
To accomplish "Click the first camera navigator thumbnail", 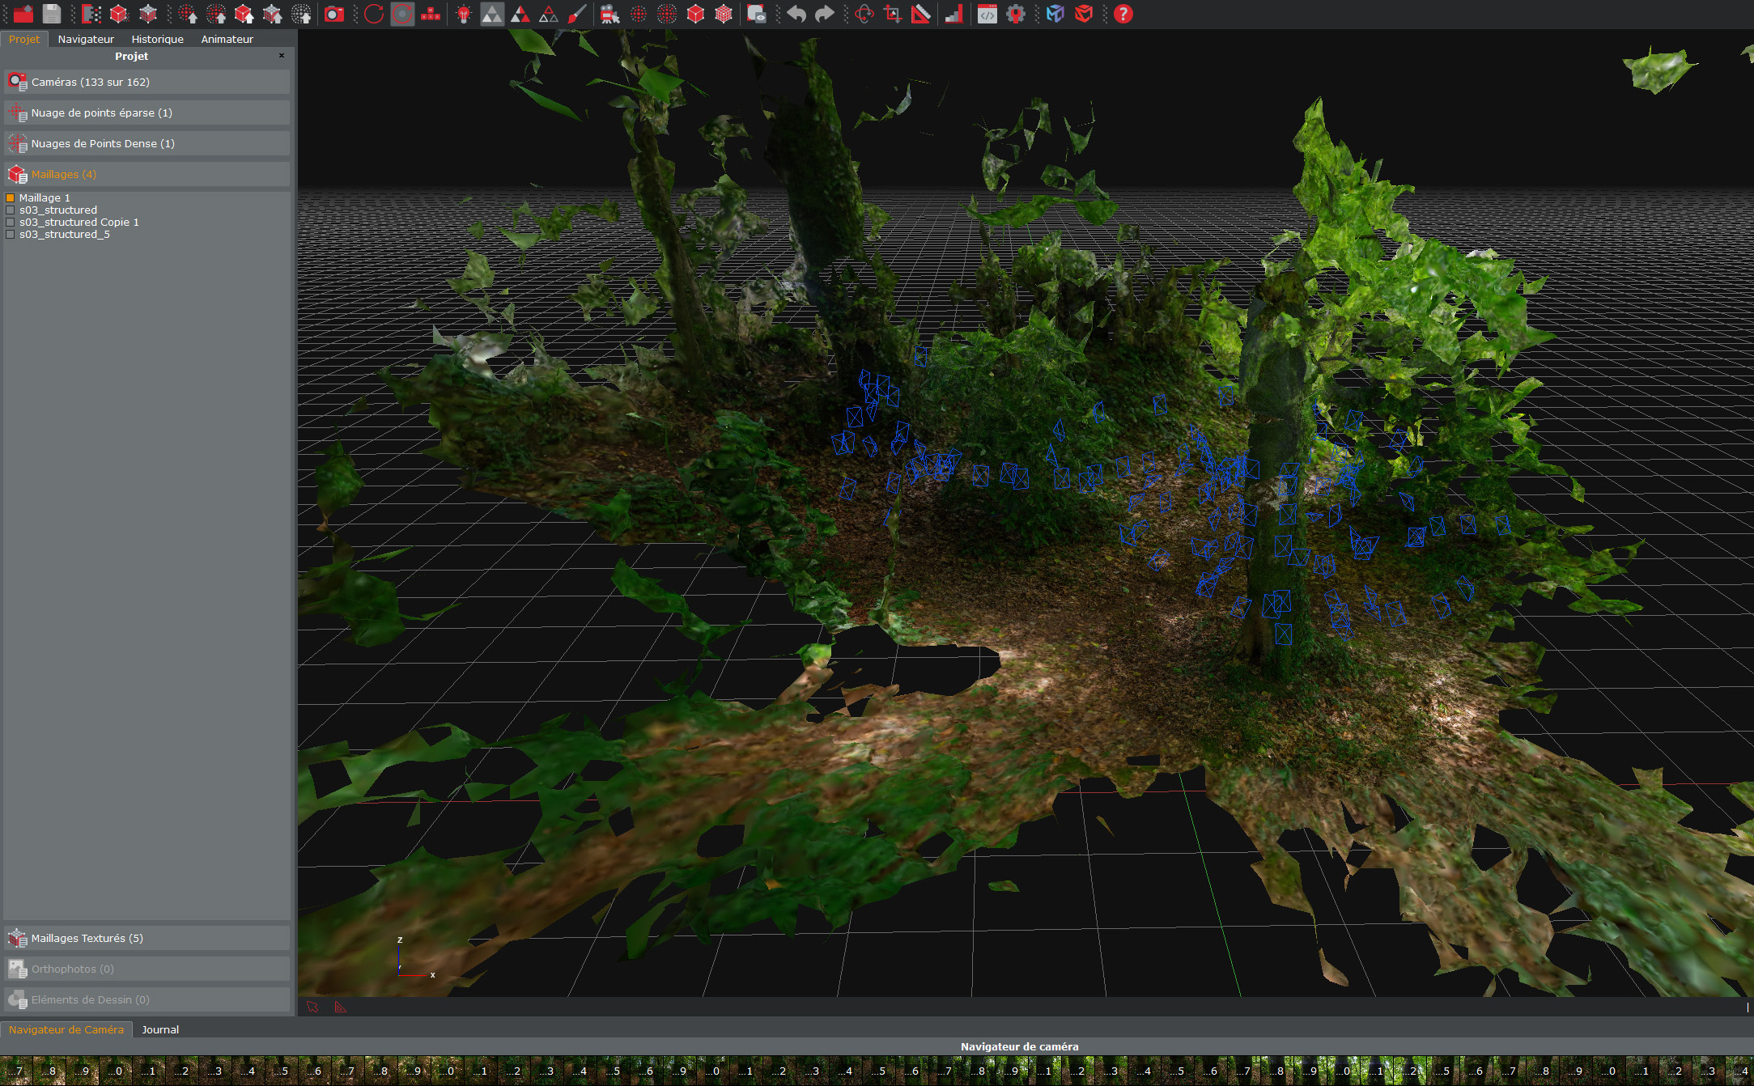I will [15, 1070].
